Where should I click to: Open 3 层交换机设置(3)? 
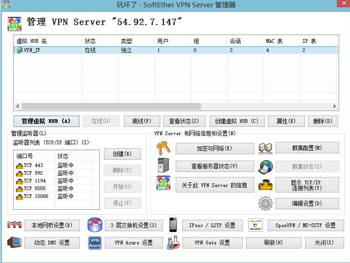134,225
